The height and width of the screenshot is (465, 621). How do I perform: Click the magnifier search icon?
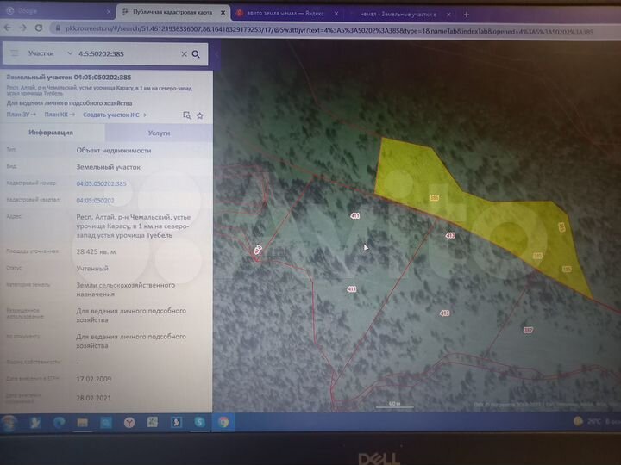[x=197, y=53]
